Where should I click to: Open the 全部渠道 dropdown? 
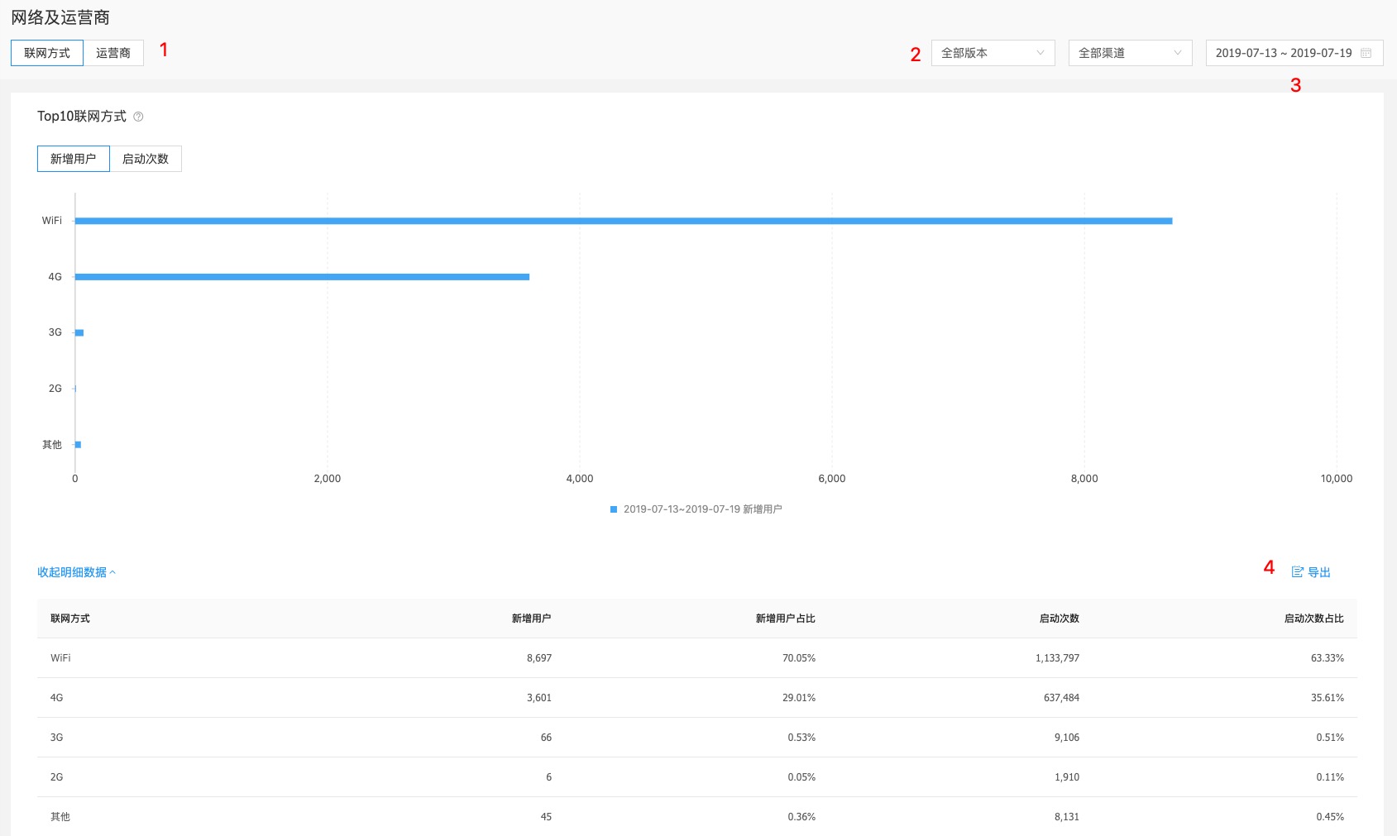tap(1130, 53)
